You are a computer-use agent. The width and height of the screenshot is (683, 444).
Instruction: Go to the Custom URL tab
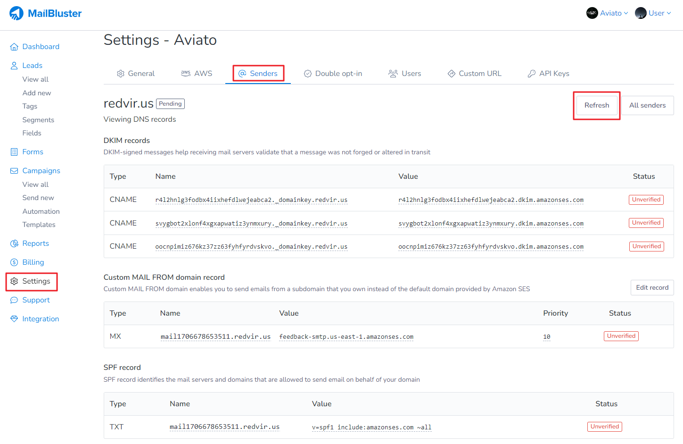[x=474, y=74]
